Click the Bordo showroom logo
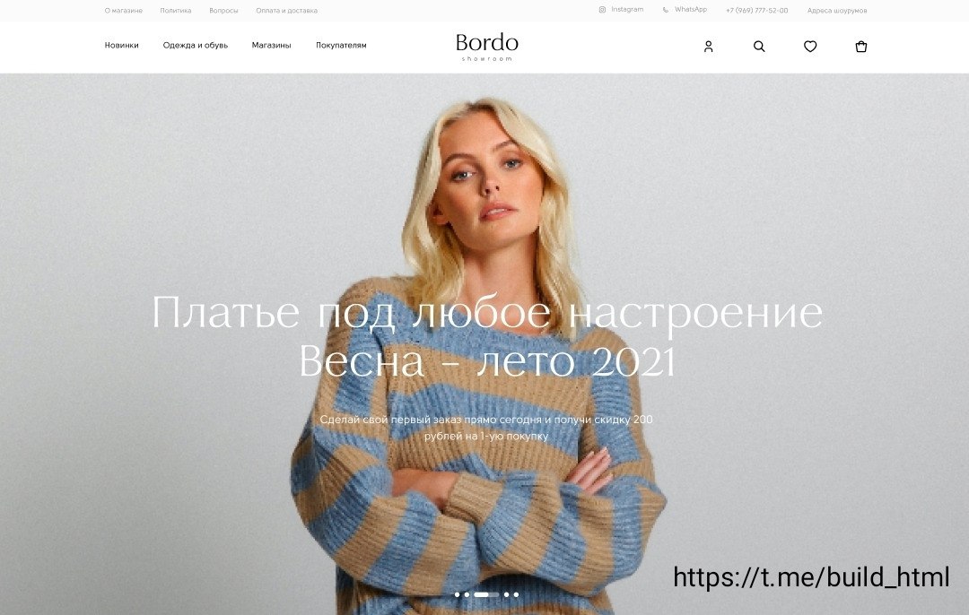 coord(487,47)
